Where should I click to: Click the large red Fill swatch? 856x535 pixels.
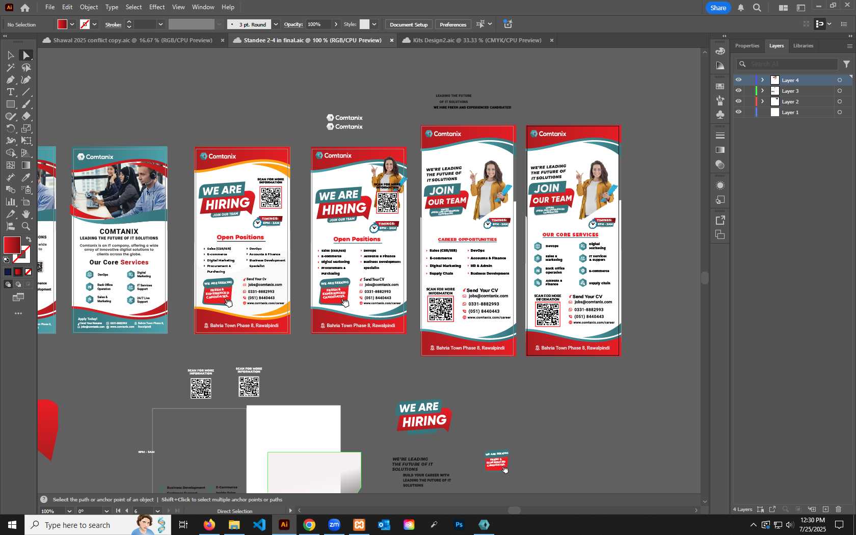tap(12, 245)
